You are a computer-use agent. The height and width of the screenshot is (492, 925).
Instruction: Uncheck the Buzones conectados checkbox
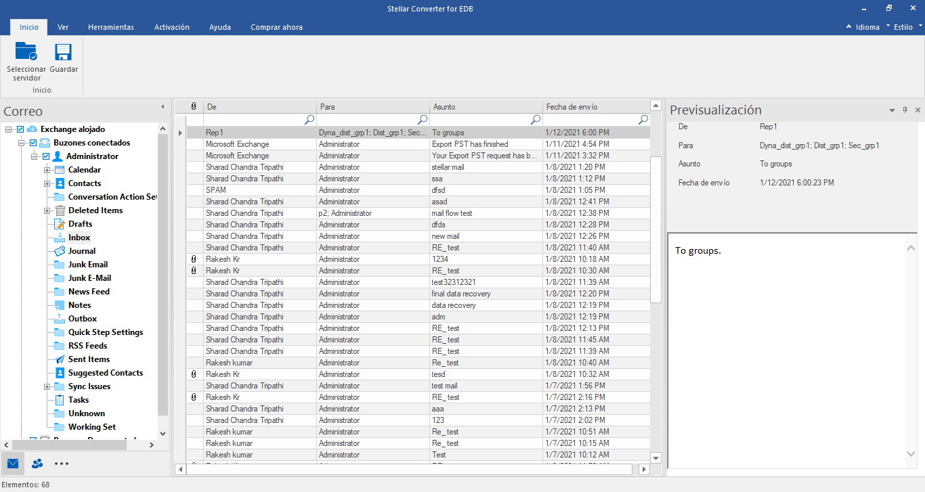tap(33, 143)
